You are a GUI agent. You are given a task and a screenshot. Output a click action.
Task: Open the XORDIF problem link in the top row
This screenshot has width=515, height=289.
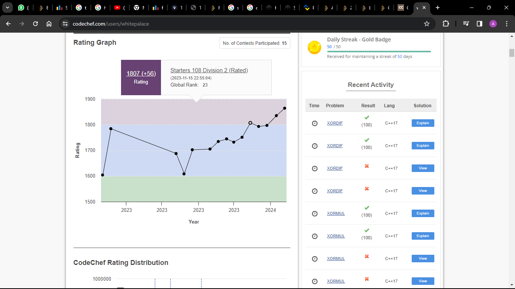pos(335,123)
